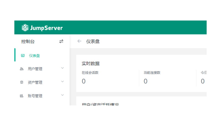Click the JumpServer brand text
The height and width of the screenshot is (125, 221).
46,28
